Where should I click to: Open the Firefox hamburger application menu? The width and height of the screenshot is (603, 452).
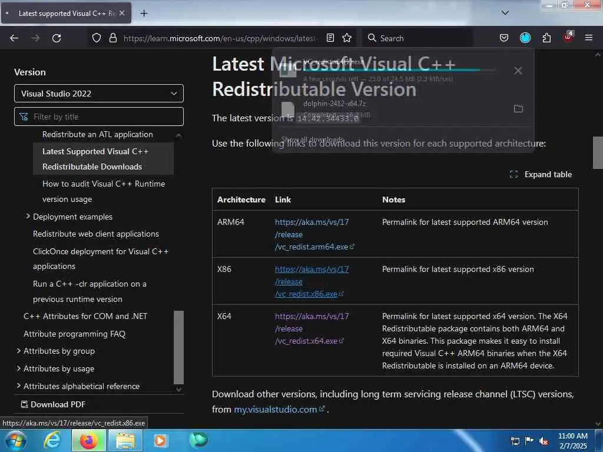tap(589, 38)
